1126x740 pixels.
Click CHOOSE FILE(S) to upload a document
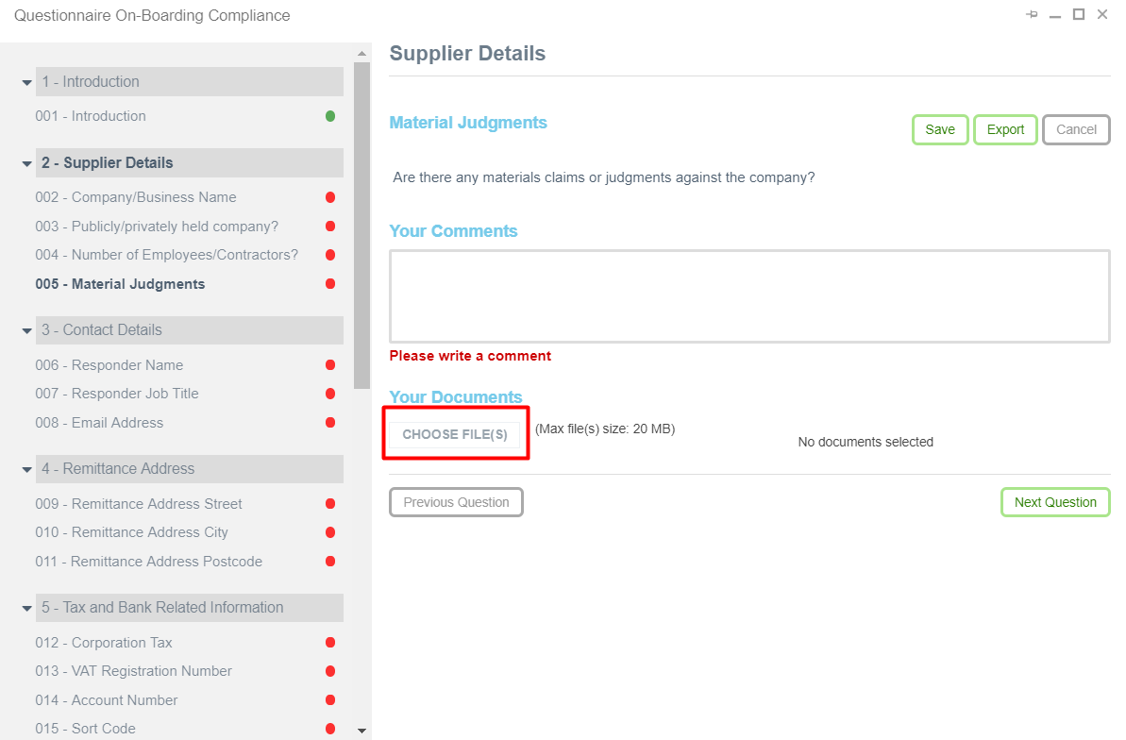[x=456, y=432]
